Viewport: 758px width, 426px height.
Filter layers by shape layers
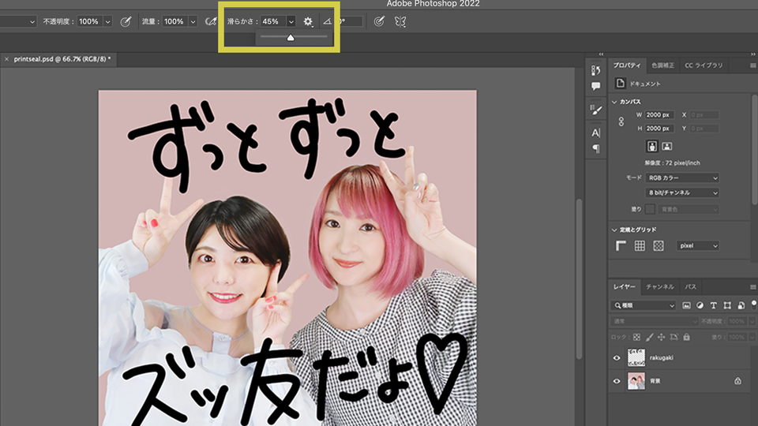pos(727,305)
